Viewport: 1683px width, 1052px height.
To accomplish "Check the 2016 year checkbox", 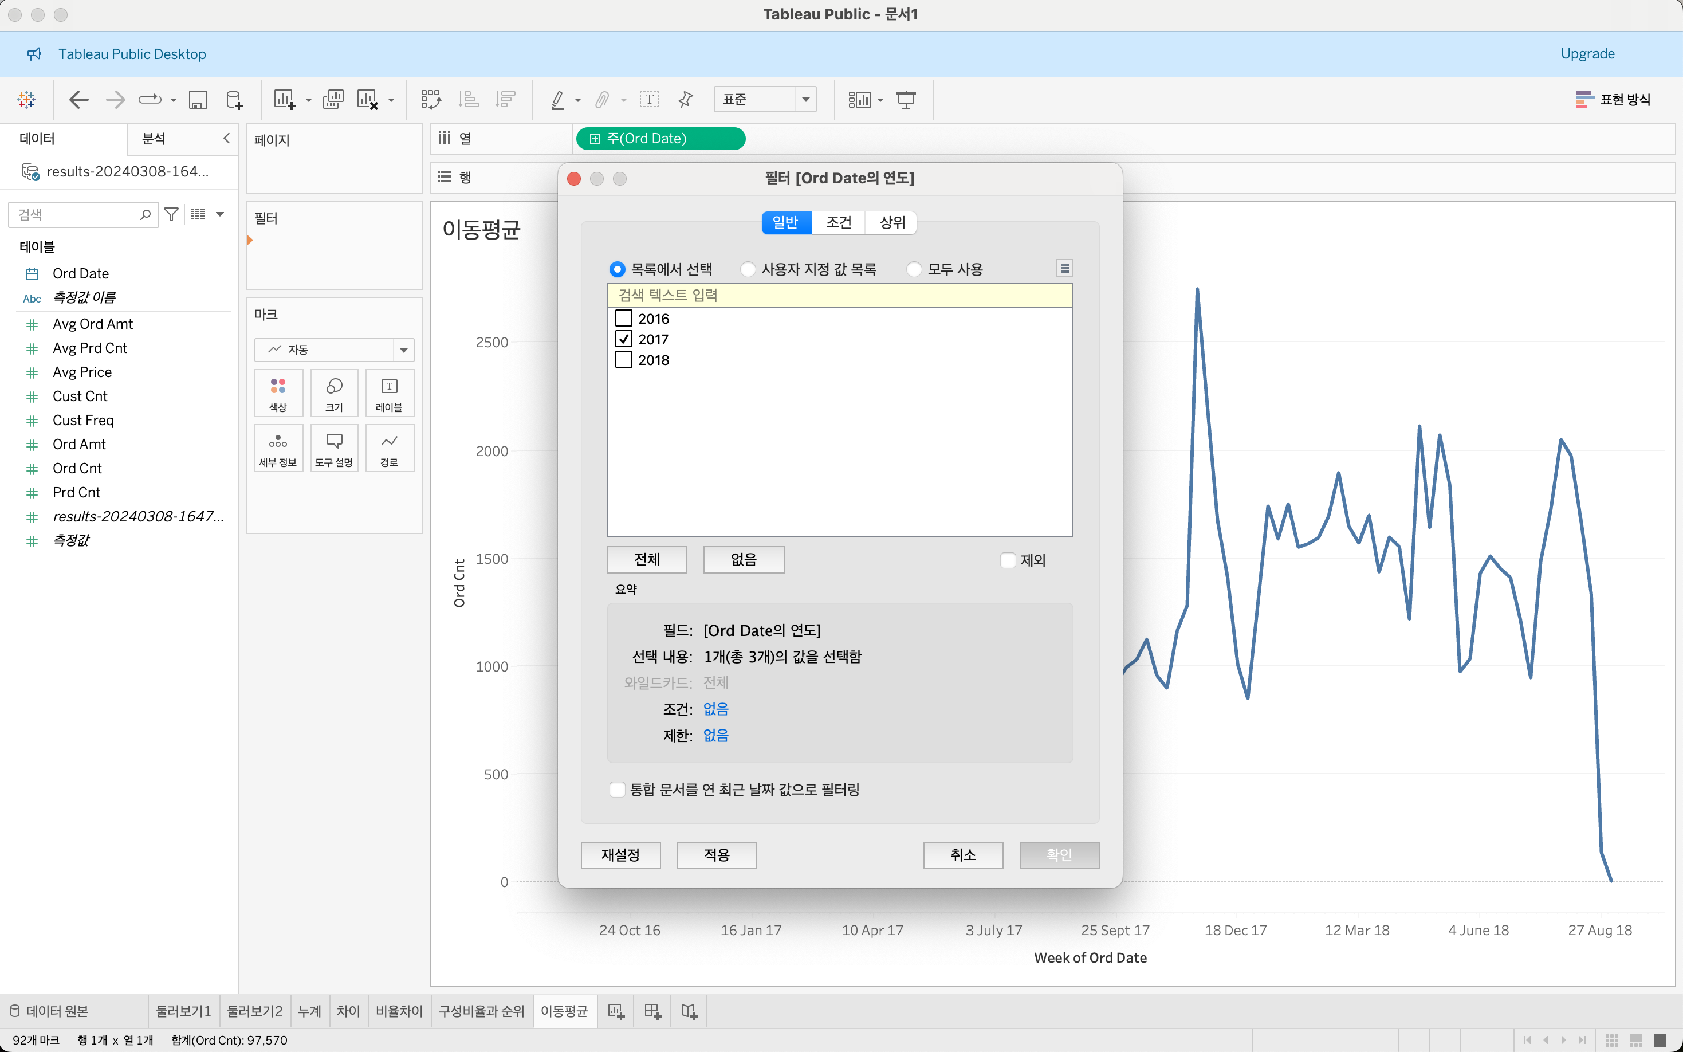I will pyautogui.click(x=624, y=319).
